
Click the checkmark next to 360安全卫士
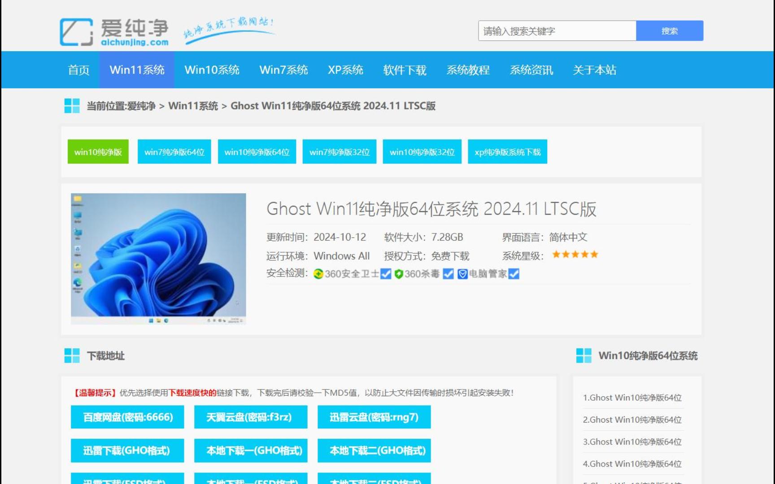pos(386,274)
